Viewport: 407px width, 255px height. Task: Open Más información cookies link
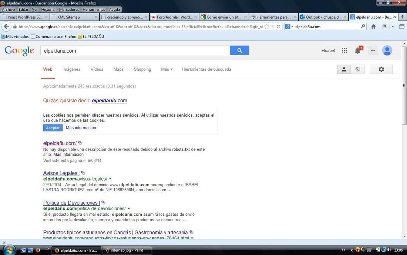pyautogui.click(x=81, y=127)
